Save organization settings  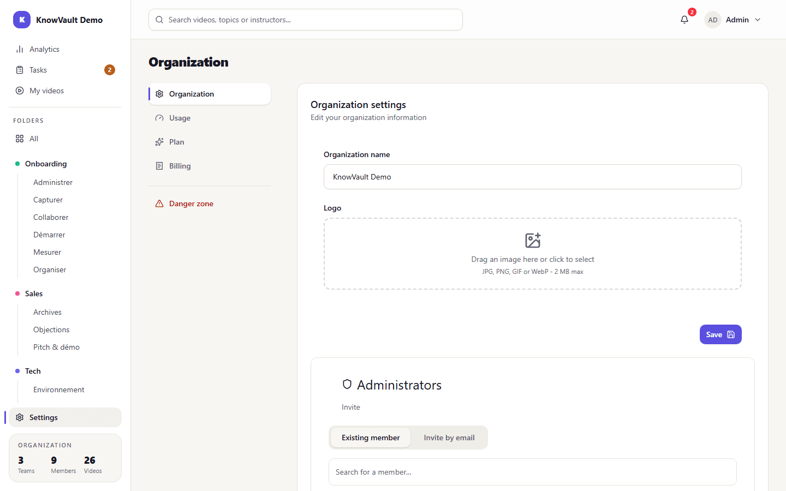click(x=720, y=334)
